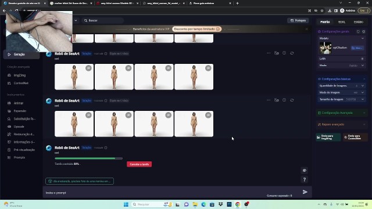Click the model preview thumbnail
The width and height of the screenshot is (372, 209).
click(x=325, y=48)
